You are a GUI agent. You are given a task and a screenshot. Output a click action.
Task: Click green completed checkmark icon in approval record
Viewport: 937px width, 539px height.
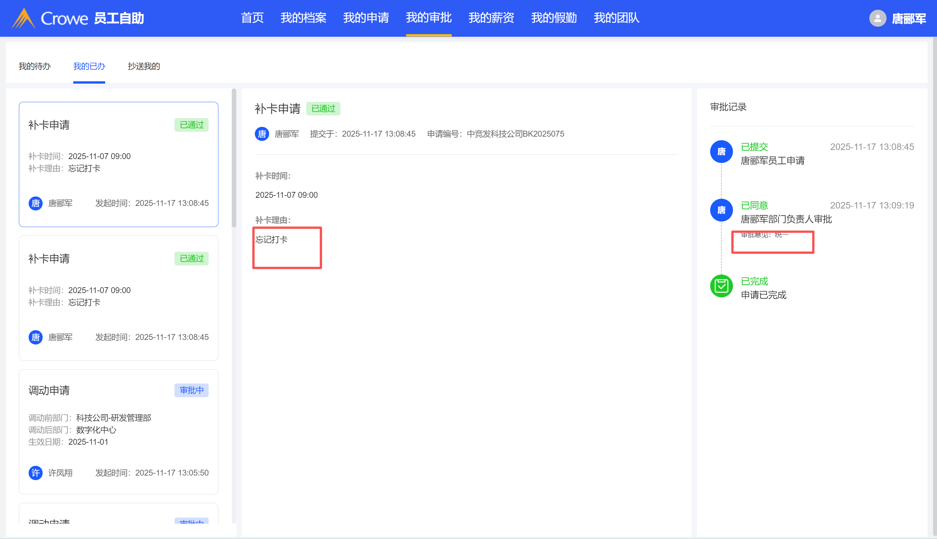tap(721, 286)
